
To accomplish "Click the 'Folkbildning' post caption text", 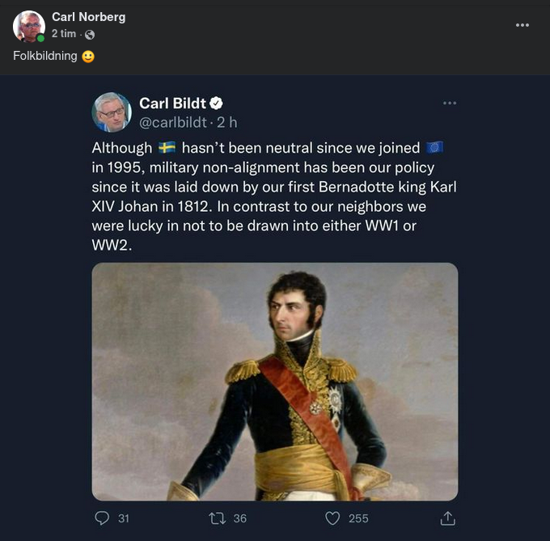I will click(45, 57).
